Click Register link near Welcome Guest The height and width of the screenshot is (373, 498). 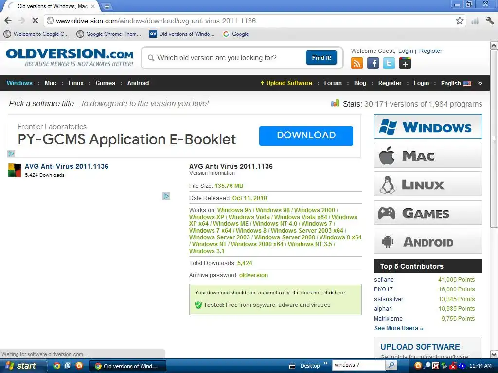[430, 51]
